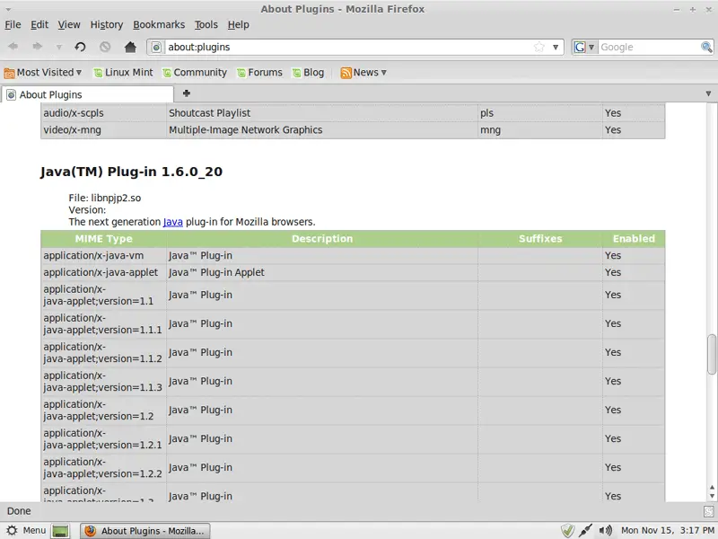Viewport: 718px width, 539px height.
Task: List all tabs with the dropdown arrow
Action: 708,93
